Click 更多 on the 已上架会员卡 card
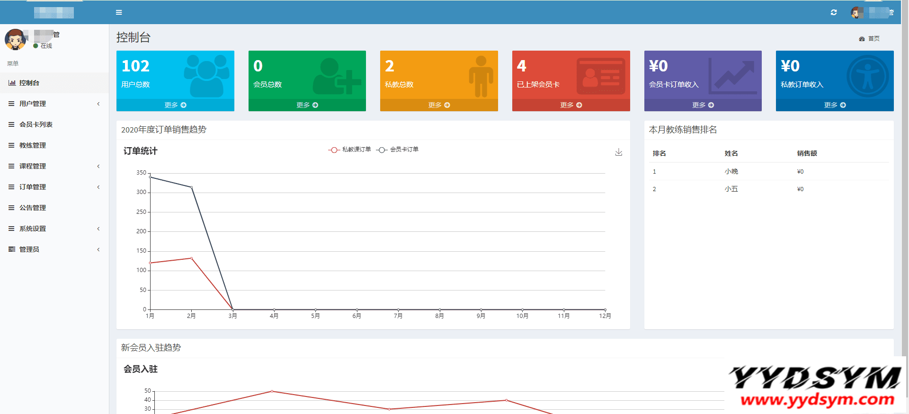This screenshot has width=909, height=414. coord(571,105)
